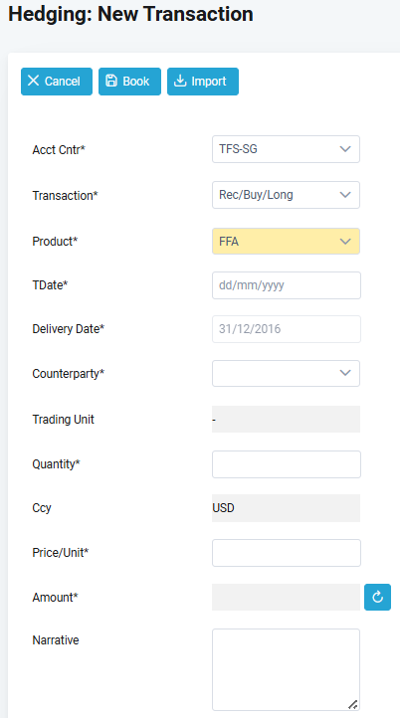Expand the Counterparty dropdown chevron
The width and height of the screenshot is (400, 718).
click(x=345, y=373)
